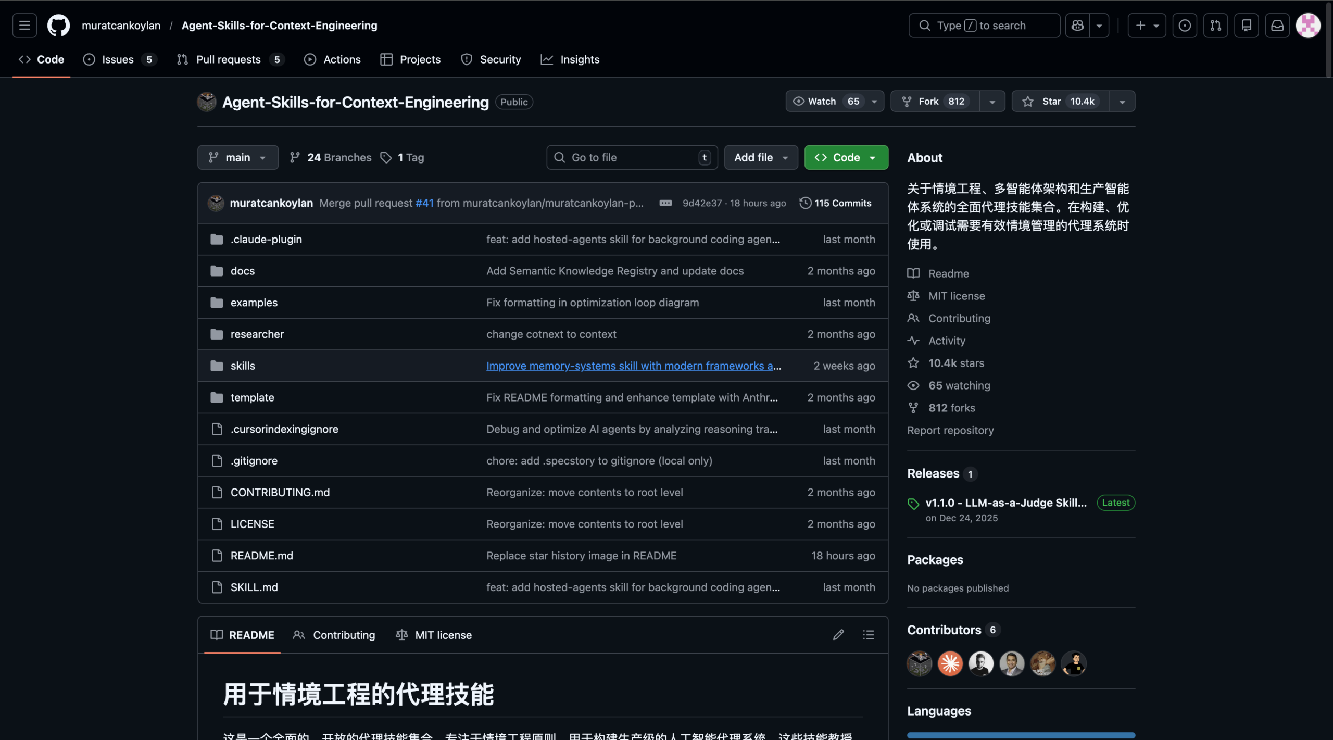The height and width of the screenshot is (740, 1333).
Task: Open pull requests via top-right icon
Action: [x=1215, y=25]
